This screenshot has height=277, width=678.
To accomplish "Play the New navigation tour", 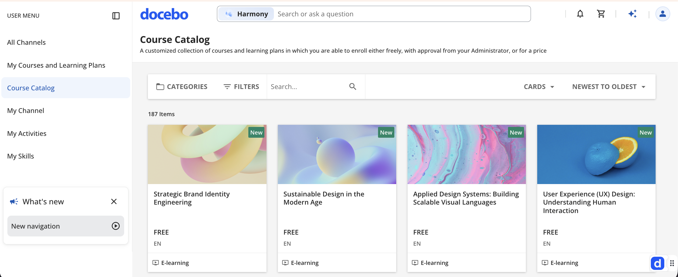I will pos(115,226).
